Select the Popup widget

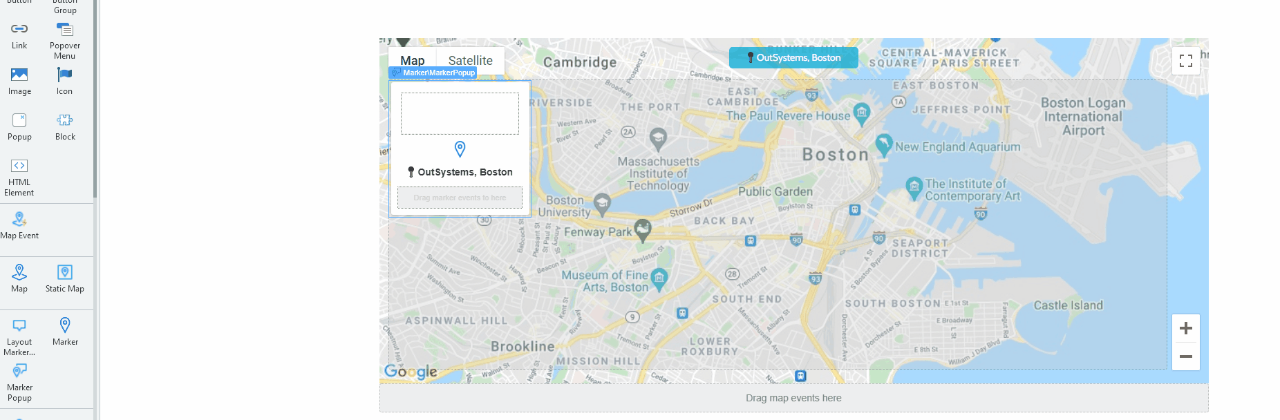tap(19, 127)
